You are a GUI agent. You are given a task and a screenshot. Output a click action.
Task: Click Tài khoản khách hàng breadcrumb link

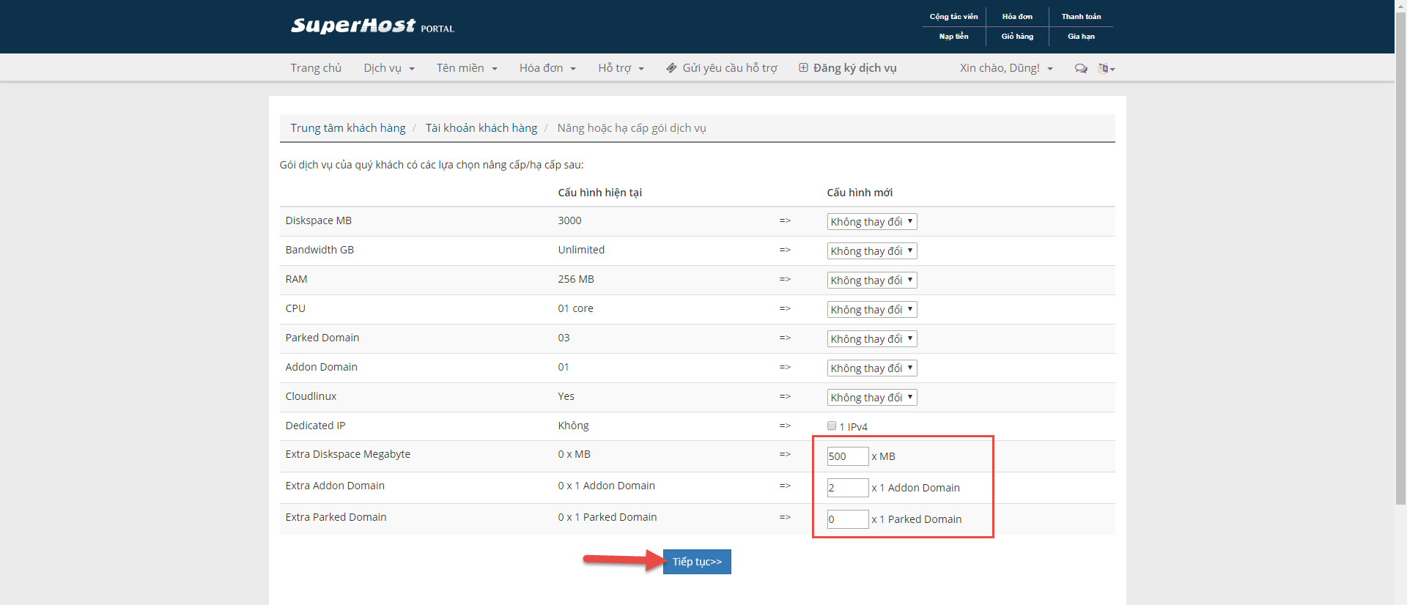tap(481, 128)
